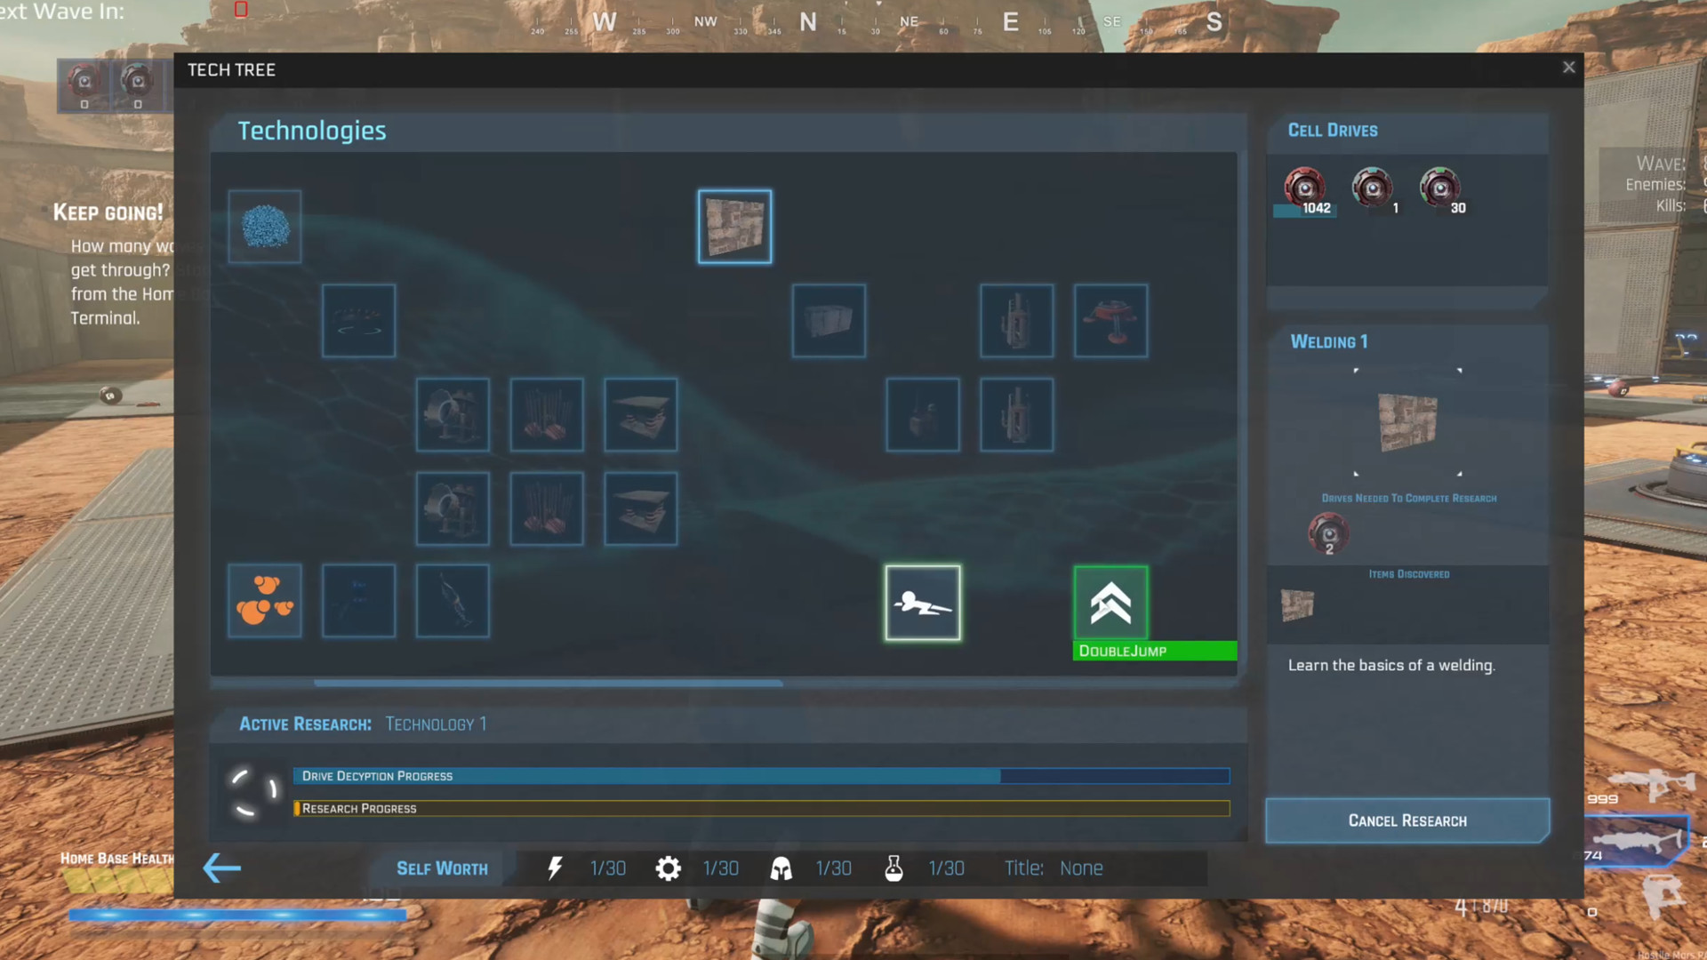Click the horizontal scrollbar below the tech tree
The height and width of the screenshot is (960, 1707).
(547, 683)
